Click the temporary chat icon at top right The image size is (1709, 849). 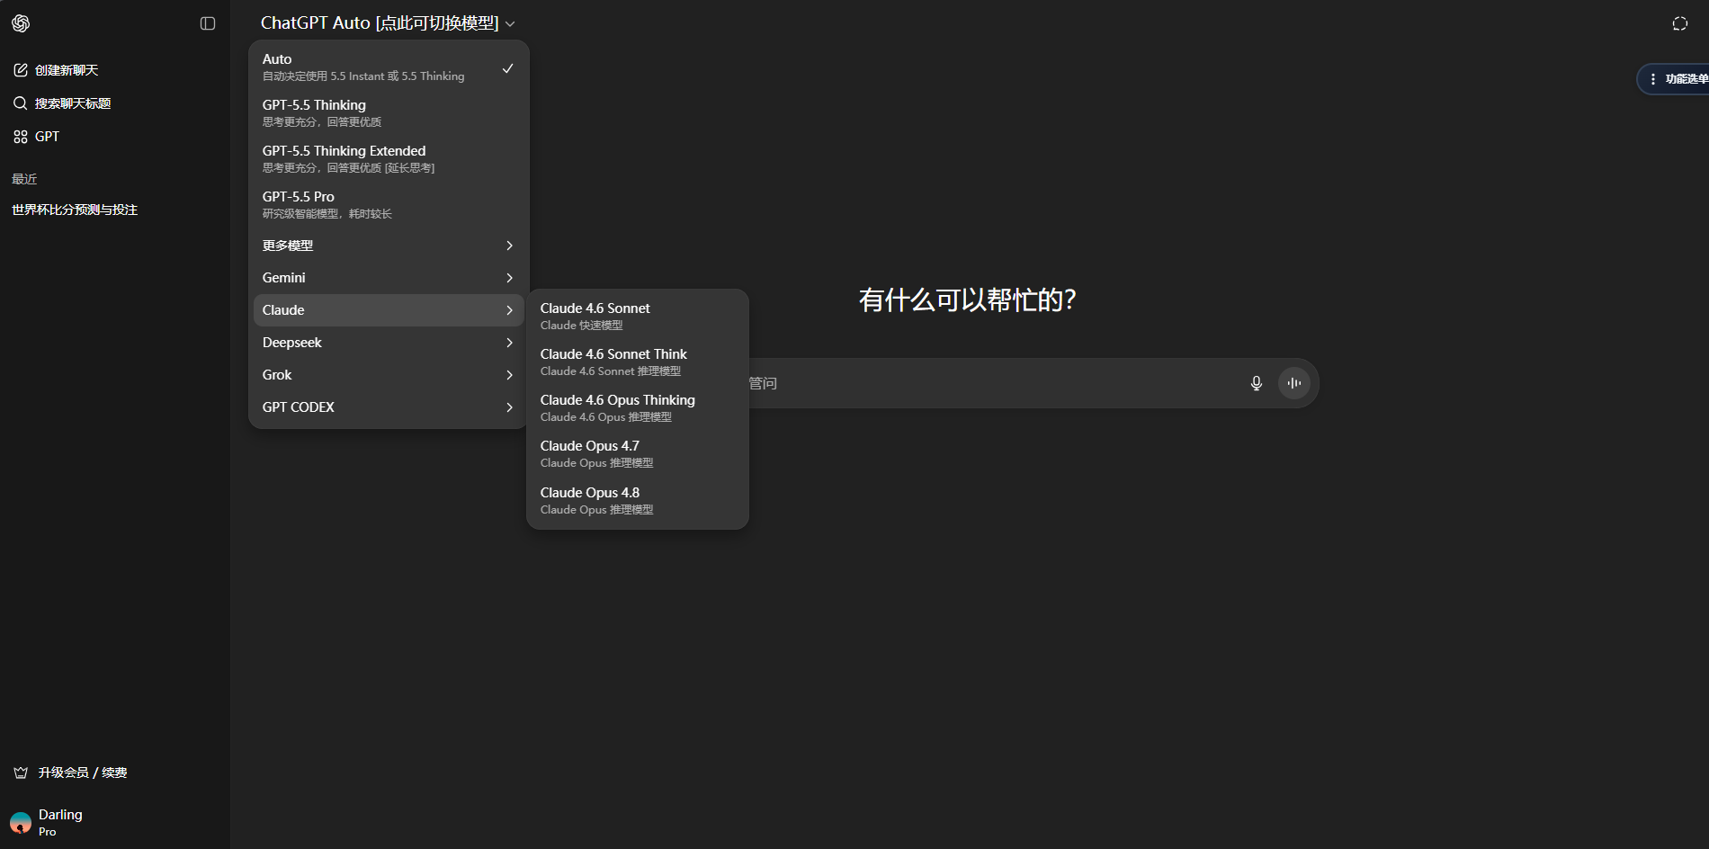point(1680,23)
